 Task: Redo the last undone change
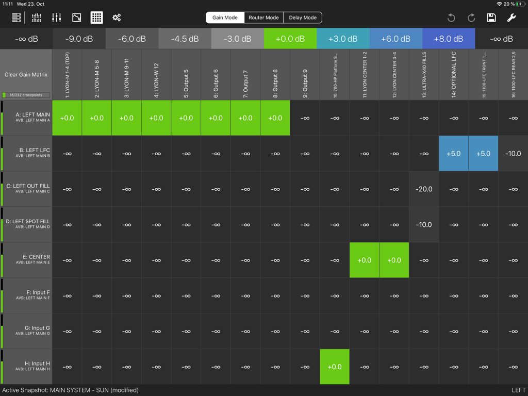[471, 17]
